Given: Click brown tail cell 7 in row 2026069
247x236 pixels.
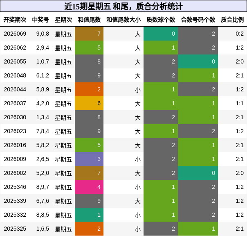Looking at the screenshot, I should [x=89, y=34].
